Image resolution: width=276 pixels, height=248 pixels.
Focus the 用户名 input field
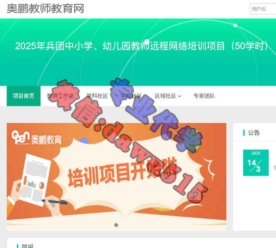pos(263,9)
